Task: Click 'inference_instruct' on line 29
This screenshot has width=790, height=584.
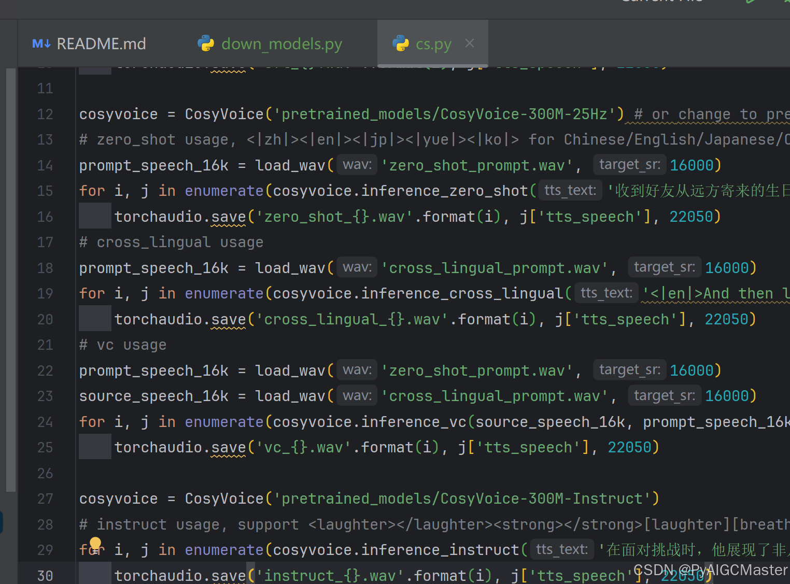Action: coord(440,550)
